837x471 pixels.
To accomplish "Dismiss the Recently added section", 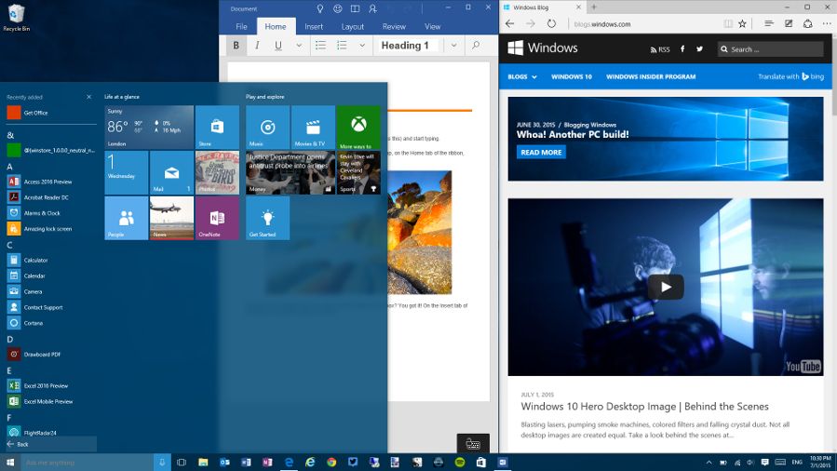I will click(x=89, y=97).
